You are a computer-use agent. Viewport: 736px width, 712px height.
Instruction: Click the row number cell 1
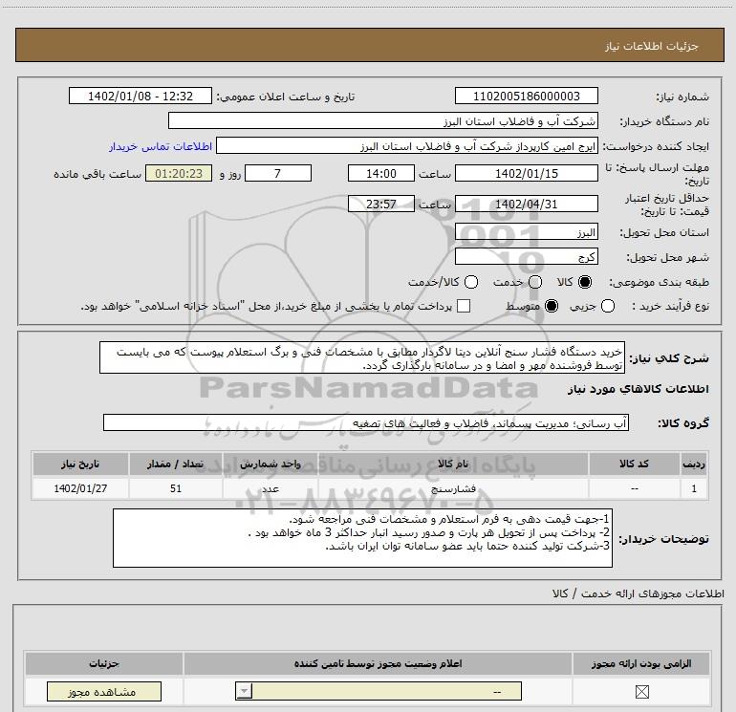coord(694,488)
